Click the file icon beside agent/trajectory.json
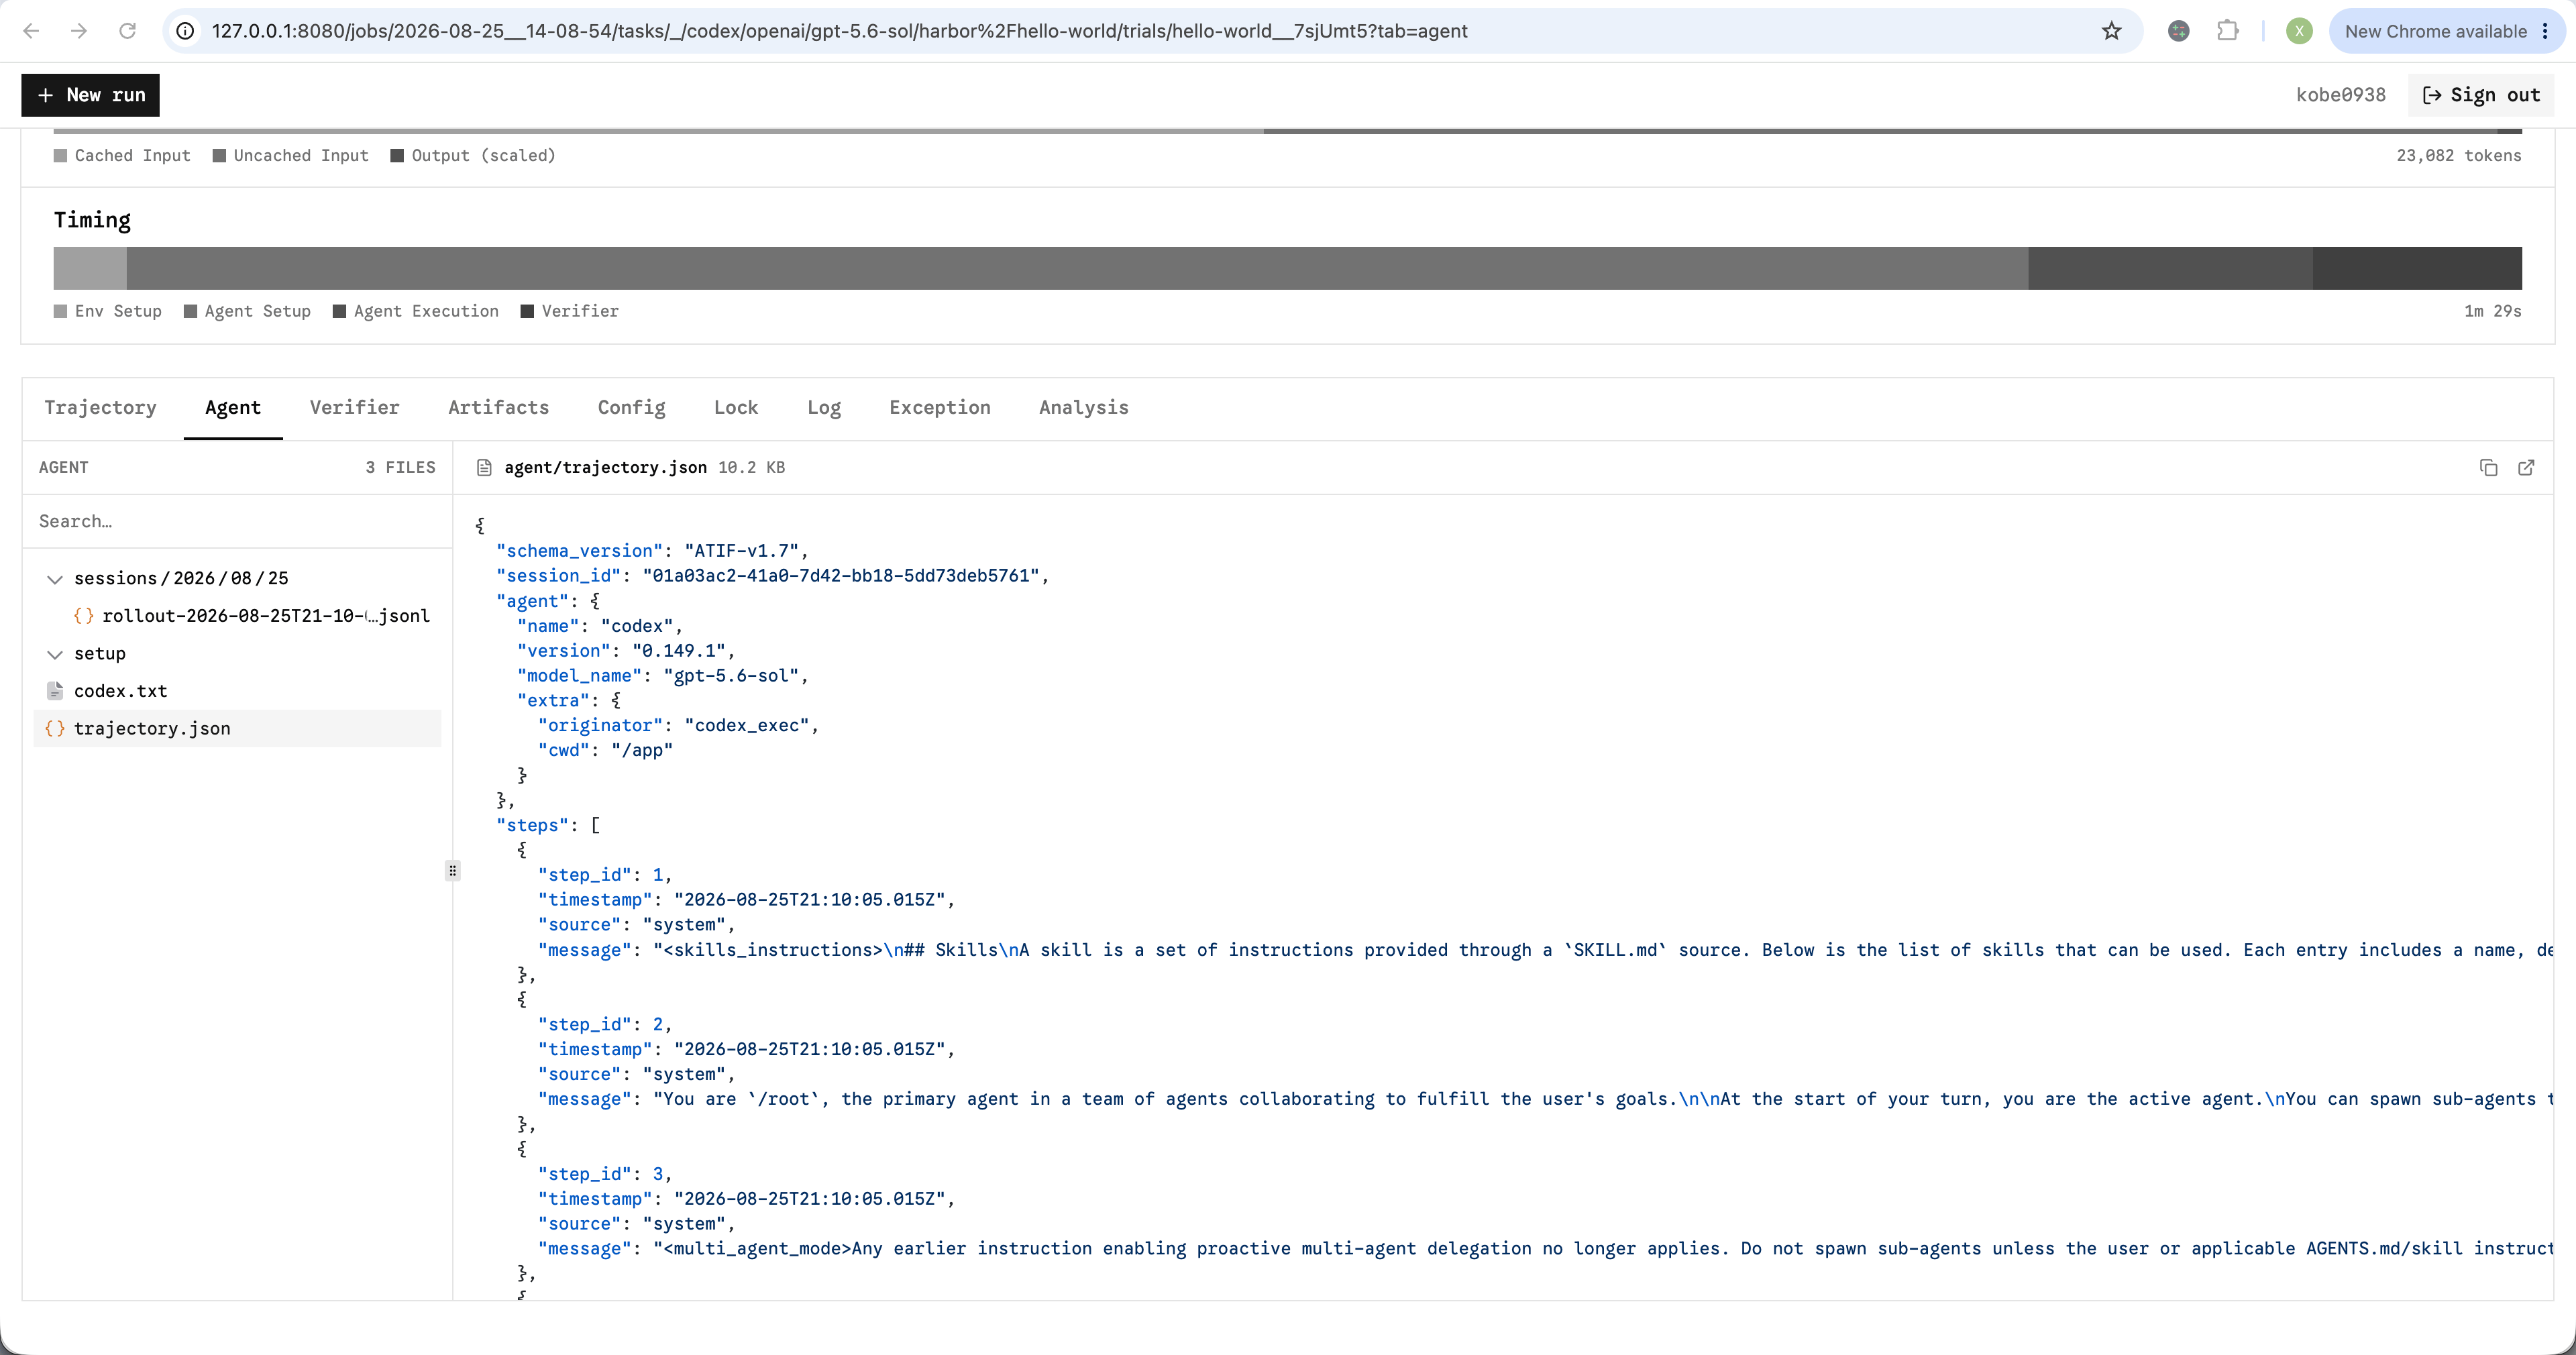This screenshot has height=1355, width=2576. click(x=484, y=468)
